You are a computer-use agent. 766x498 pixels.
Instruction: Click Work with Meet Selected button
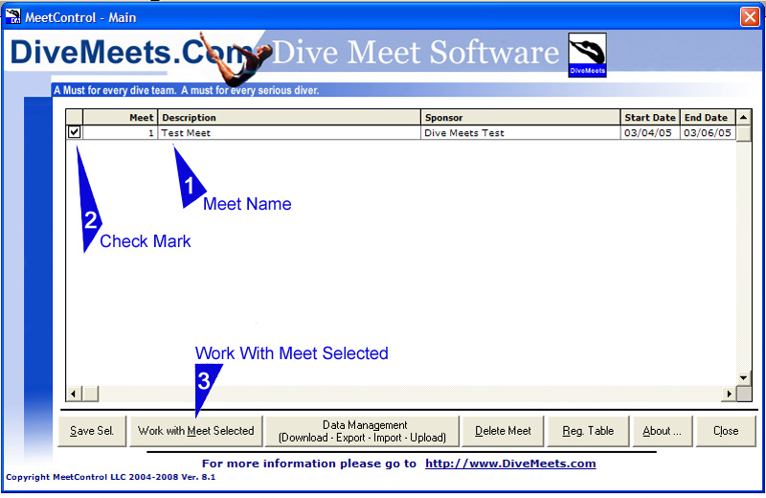pyautogui.click(x=196, y=431)
